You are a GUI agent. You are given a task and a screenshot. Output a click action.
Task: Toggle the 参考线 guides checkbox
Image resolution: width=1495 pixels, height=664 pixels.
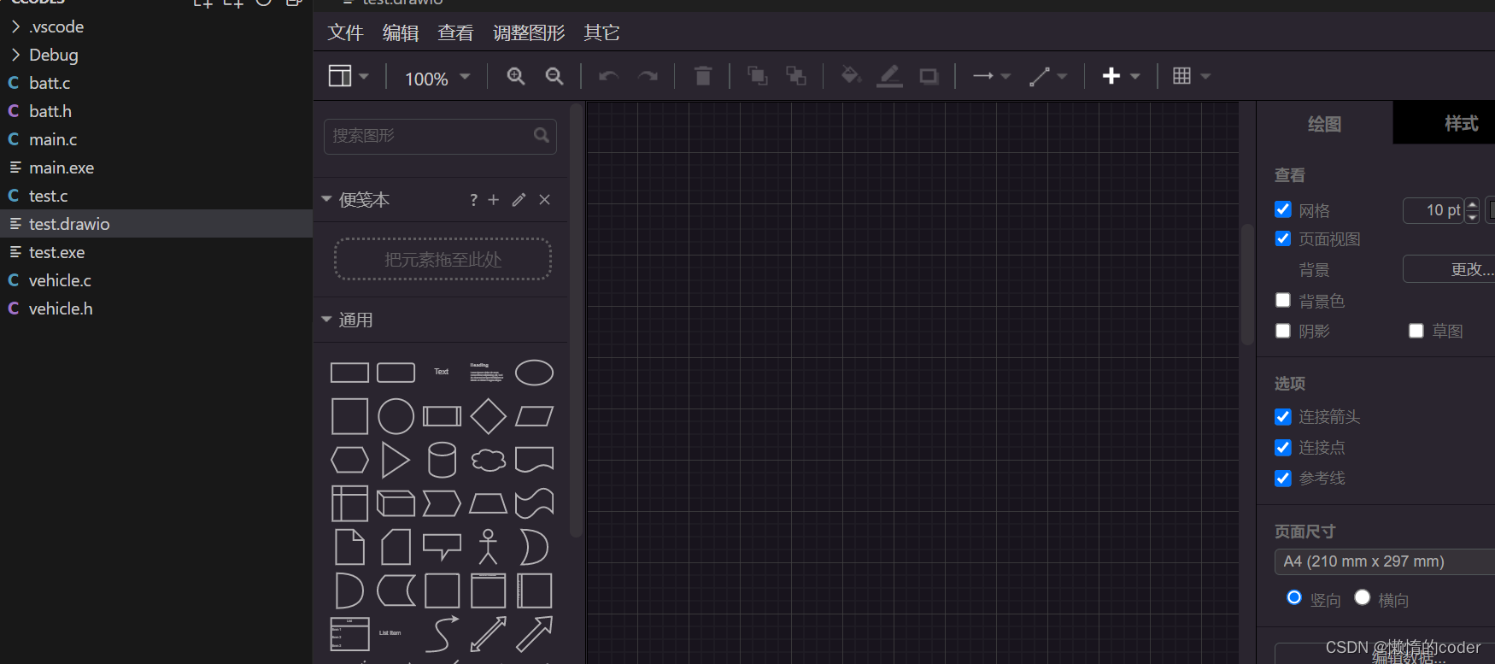[1282, 478]
